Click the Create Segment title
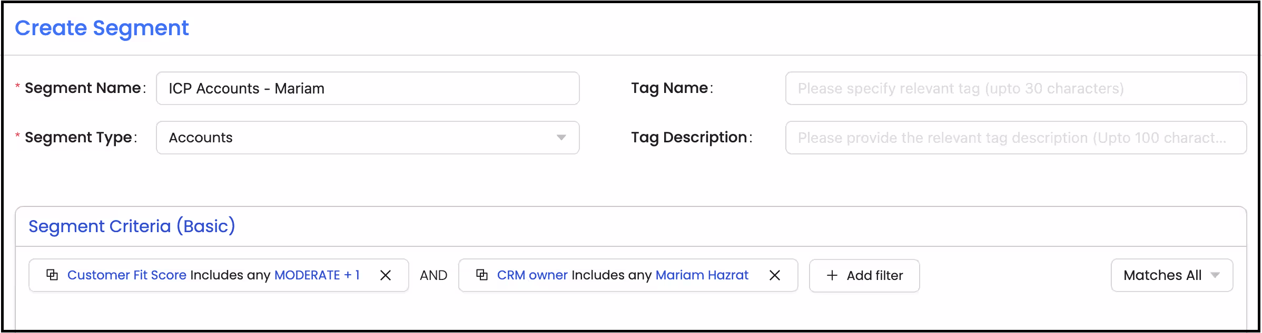Viewport: 1262px width, 333px height. pos(102,28)
